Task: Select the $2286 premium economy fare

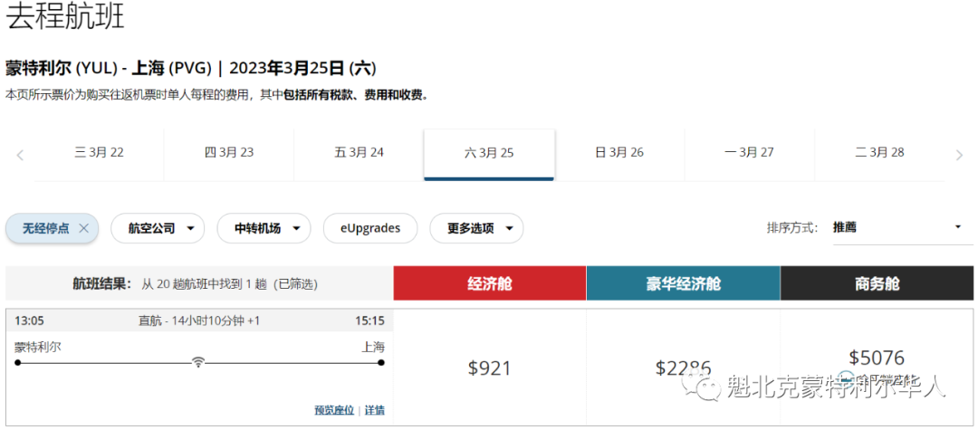Action: click(683, 368)
